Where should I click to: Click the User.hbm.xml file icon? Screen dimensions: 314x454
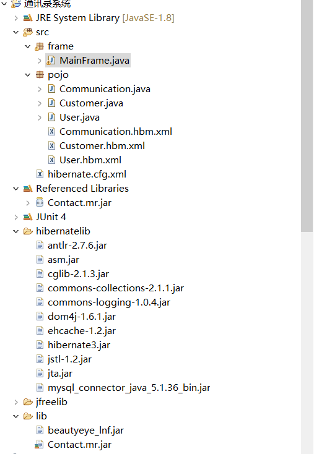[x=51, y=160]
